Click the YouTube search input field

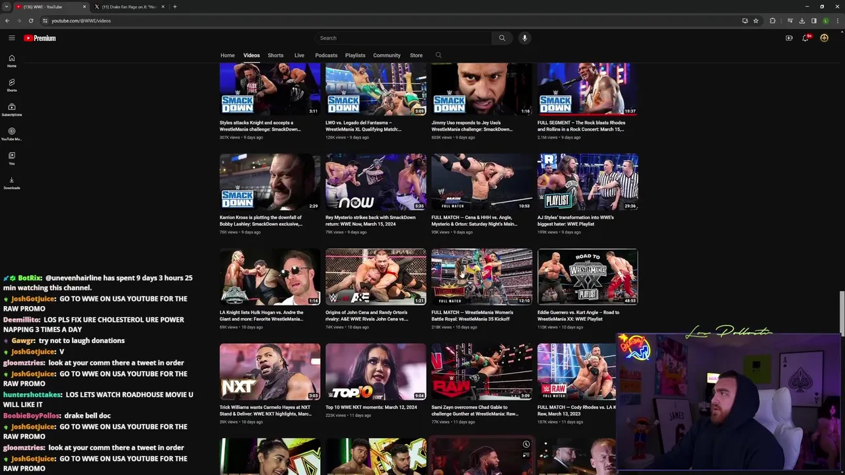pyautogui.click(x=403, y=38)
